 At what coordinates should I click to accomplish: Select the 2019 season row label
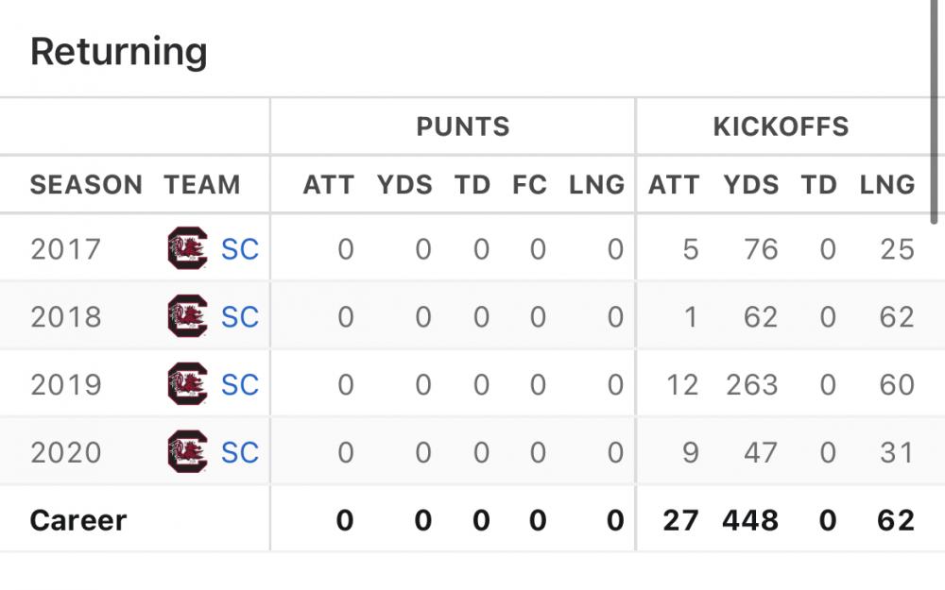click(65, 385)
